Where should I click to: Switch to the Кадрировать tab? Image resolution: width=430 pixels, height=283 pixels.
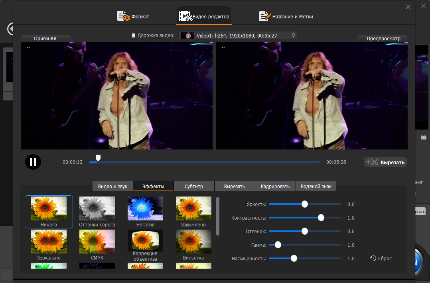pyautogui.click(x=275, y=186)
